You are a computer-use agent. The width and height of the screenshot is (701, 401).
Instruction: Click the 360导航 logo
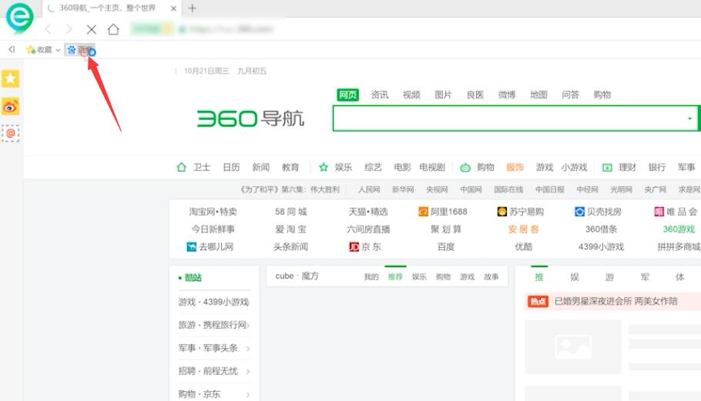coord(250,119)
